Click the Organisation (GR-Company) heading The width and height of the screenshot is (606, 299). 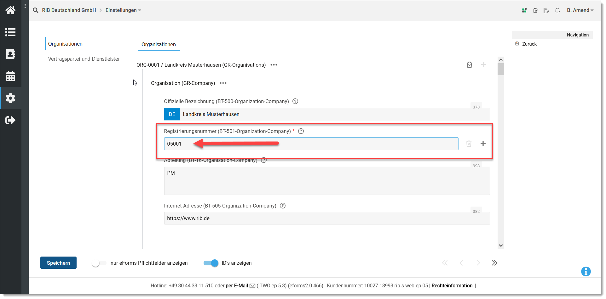click(183, 83)
